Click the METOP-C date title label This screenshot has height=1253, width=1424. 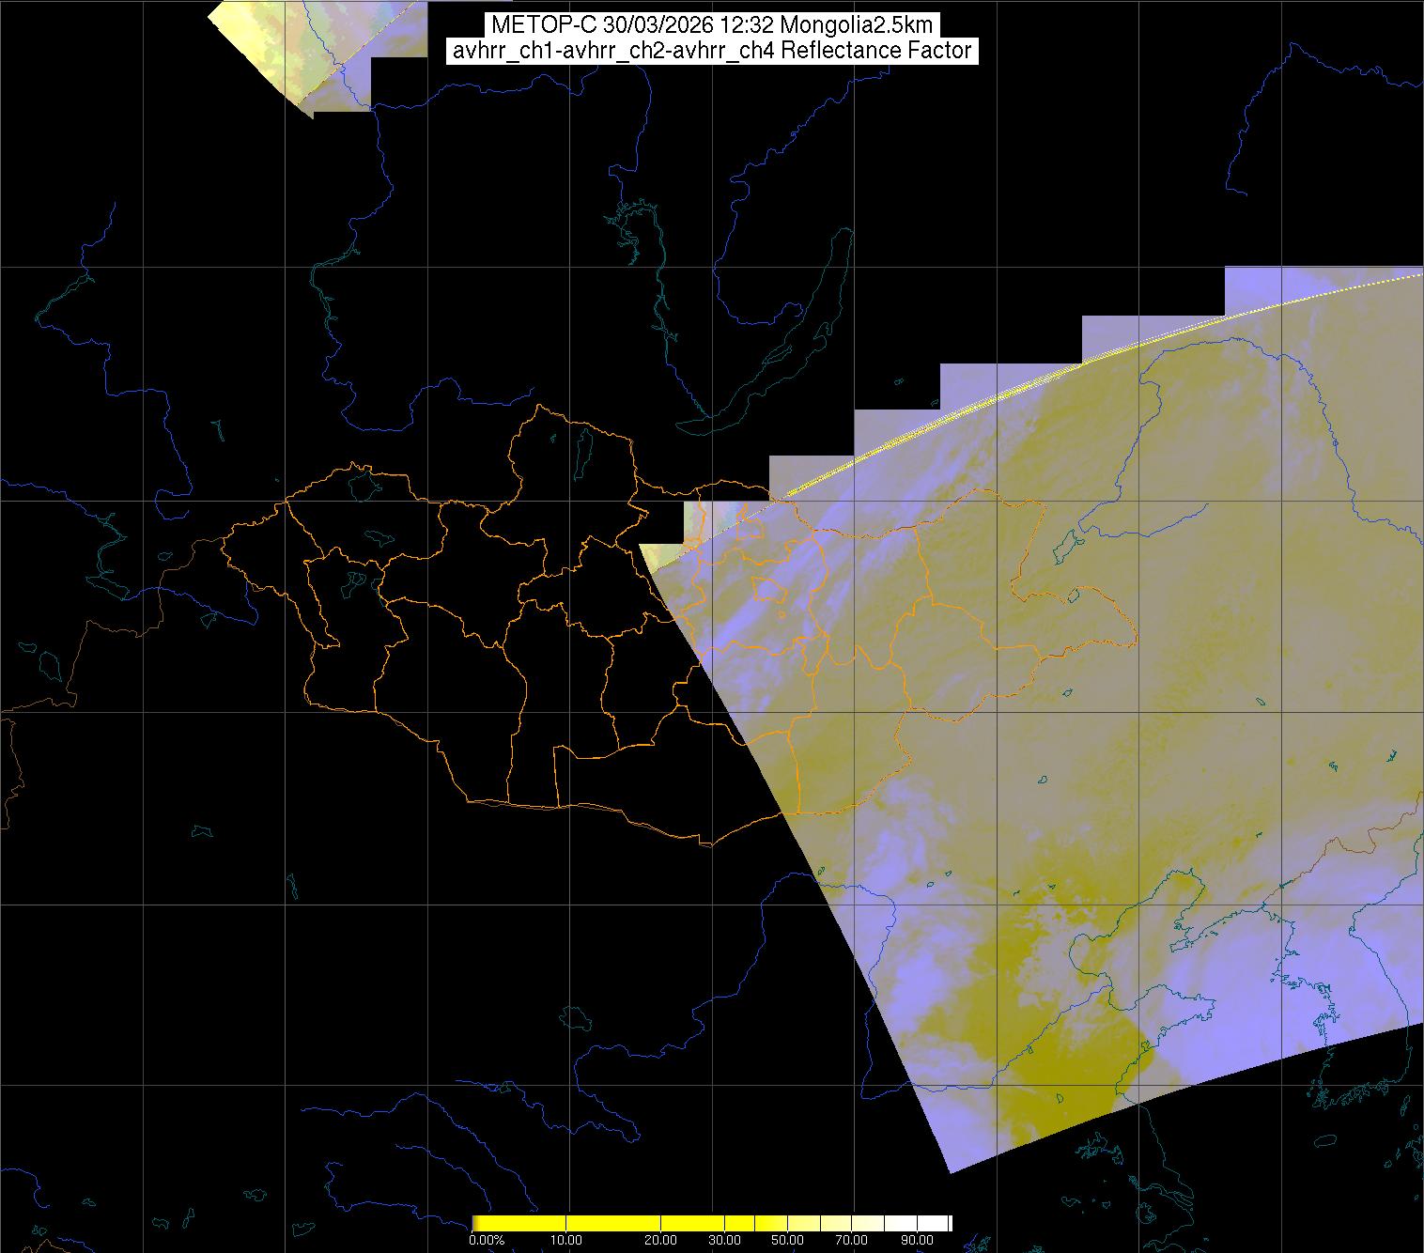coord(712,25)
